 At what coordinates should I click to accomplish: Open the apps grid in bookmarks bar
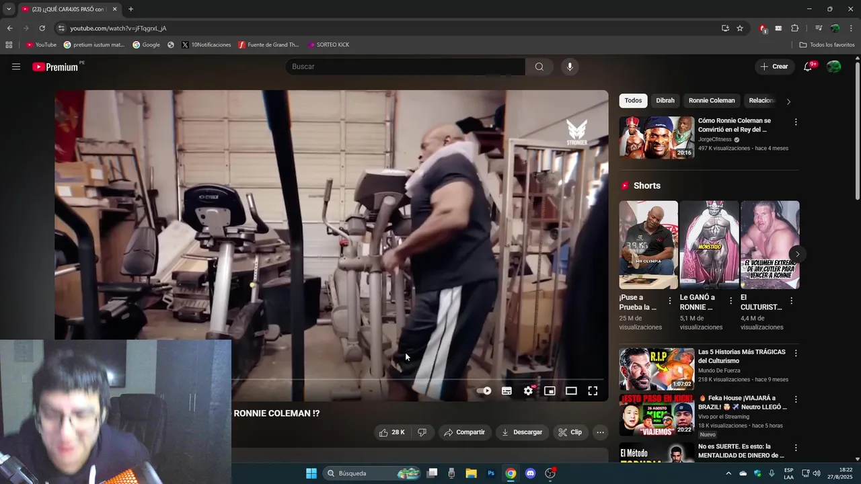click(x=9, y=45)
